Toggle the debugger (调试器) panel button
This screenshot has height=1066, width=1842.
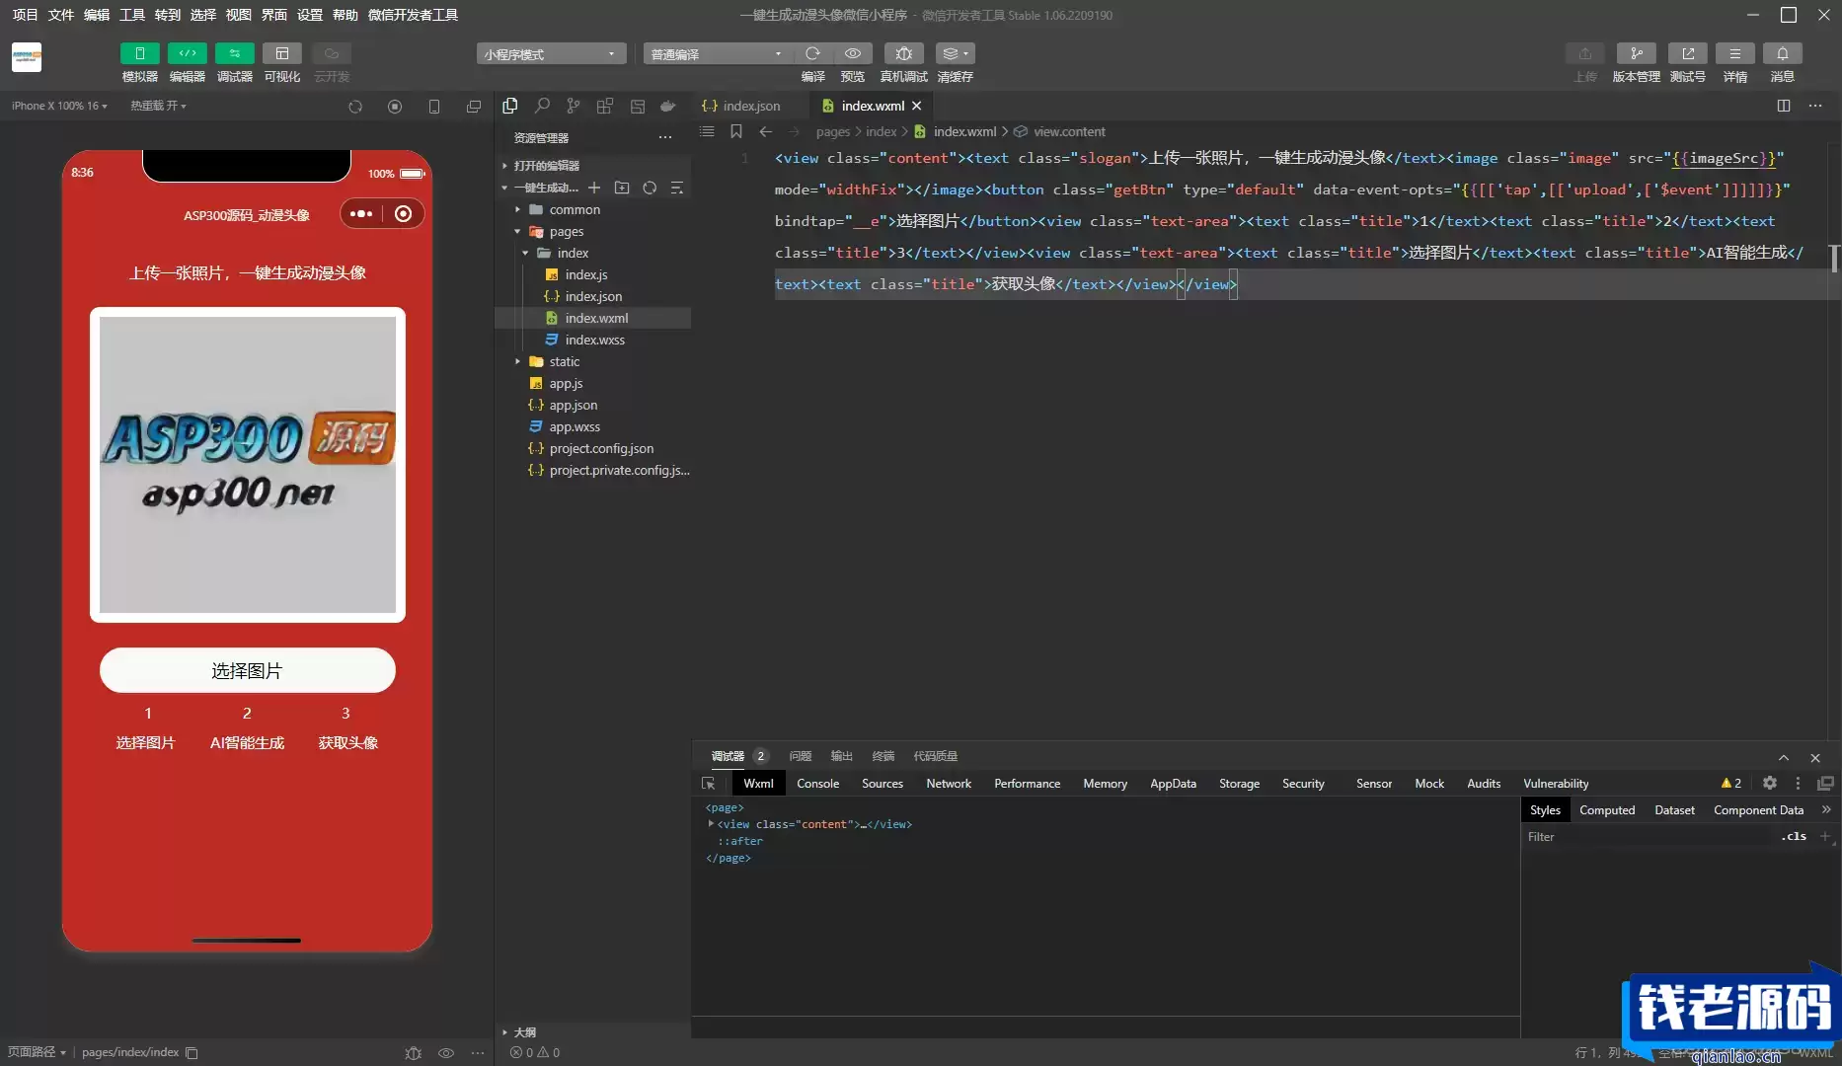click(234, 53)
